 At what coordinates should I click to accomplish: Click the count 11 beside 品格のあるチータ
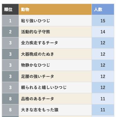(x=103, y=99)
